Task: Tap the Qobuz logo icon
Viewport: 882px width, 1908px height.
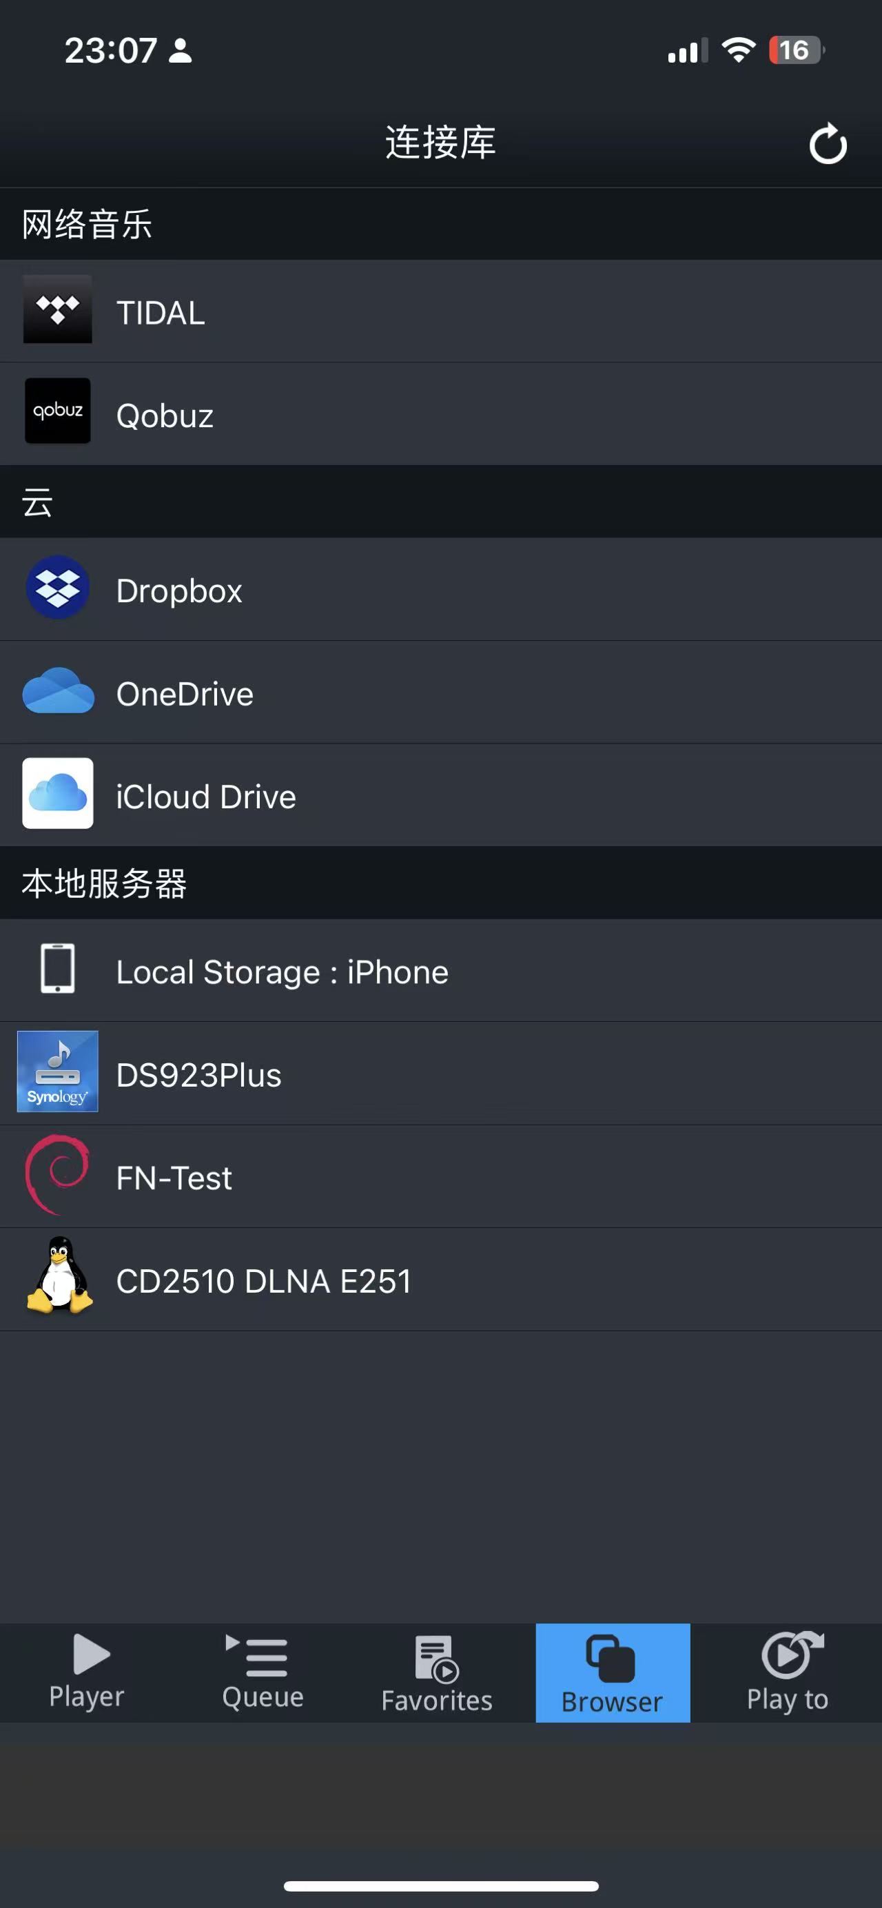Action: click(58, 411)
